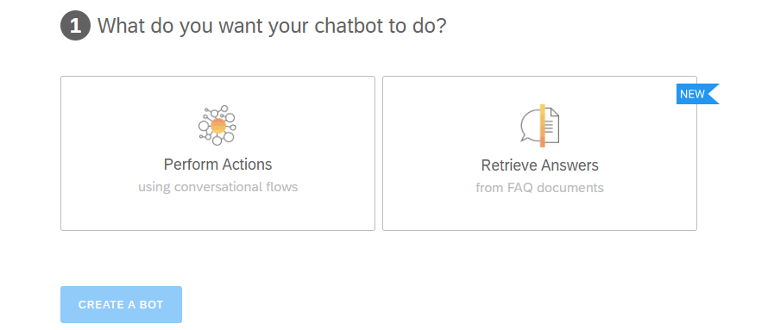Screen dimensions: 768x330
Task: Click the 'What do you want your chatbot to do?' heading
Action: 272,26
